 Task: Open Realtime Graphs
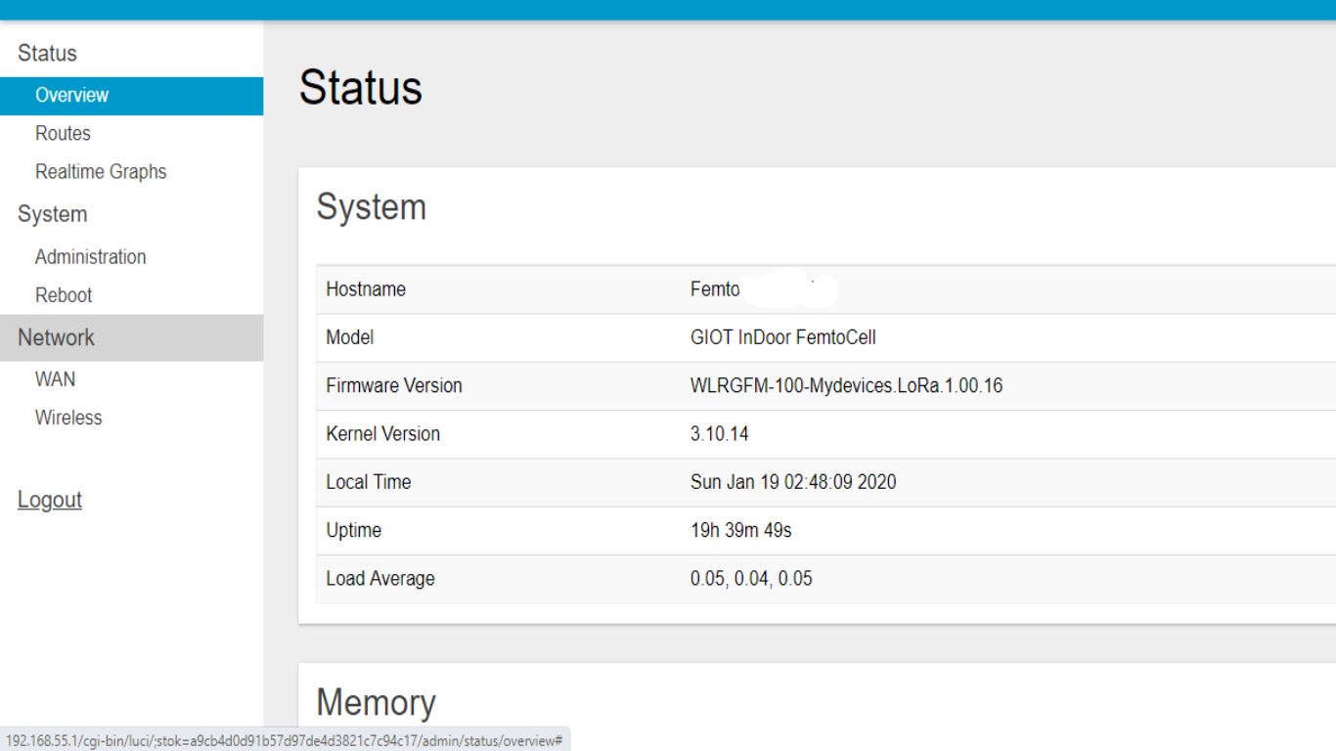point(101,172)
